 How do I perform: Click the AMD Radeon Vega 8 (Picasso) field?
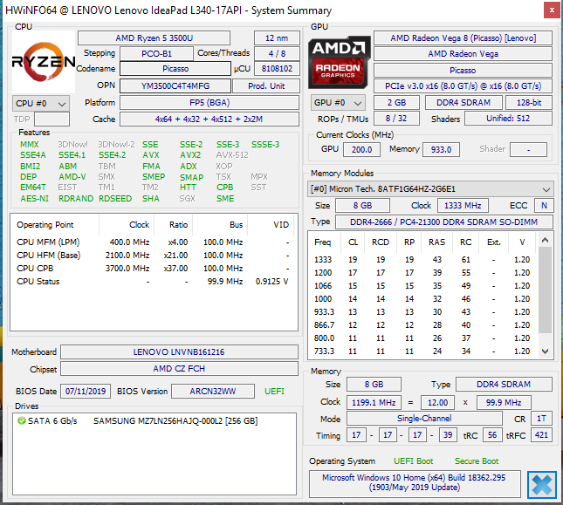point(463,38)
